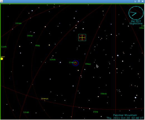Click the 09ey label near the right edge
Image resolution: width=145 pixels, height=120 pixels.
[x=142, y=28]
